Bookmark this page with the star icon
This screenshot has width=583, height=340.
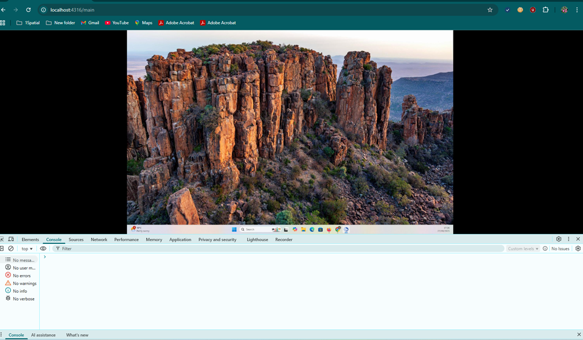pos(490,10)
